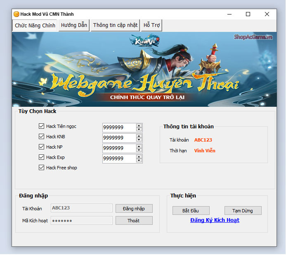Focus the Mã Kích hoạt password field
This screenshot has width=286, height=255.
82,220
